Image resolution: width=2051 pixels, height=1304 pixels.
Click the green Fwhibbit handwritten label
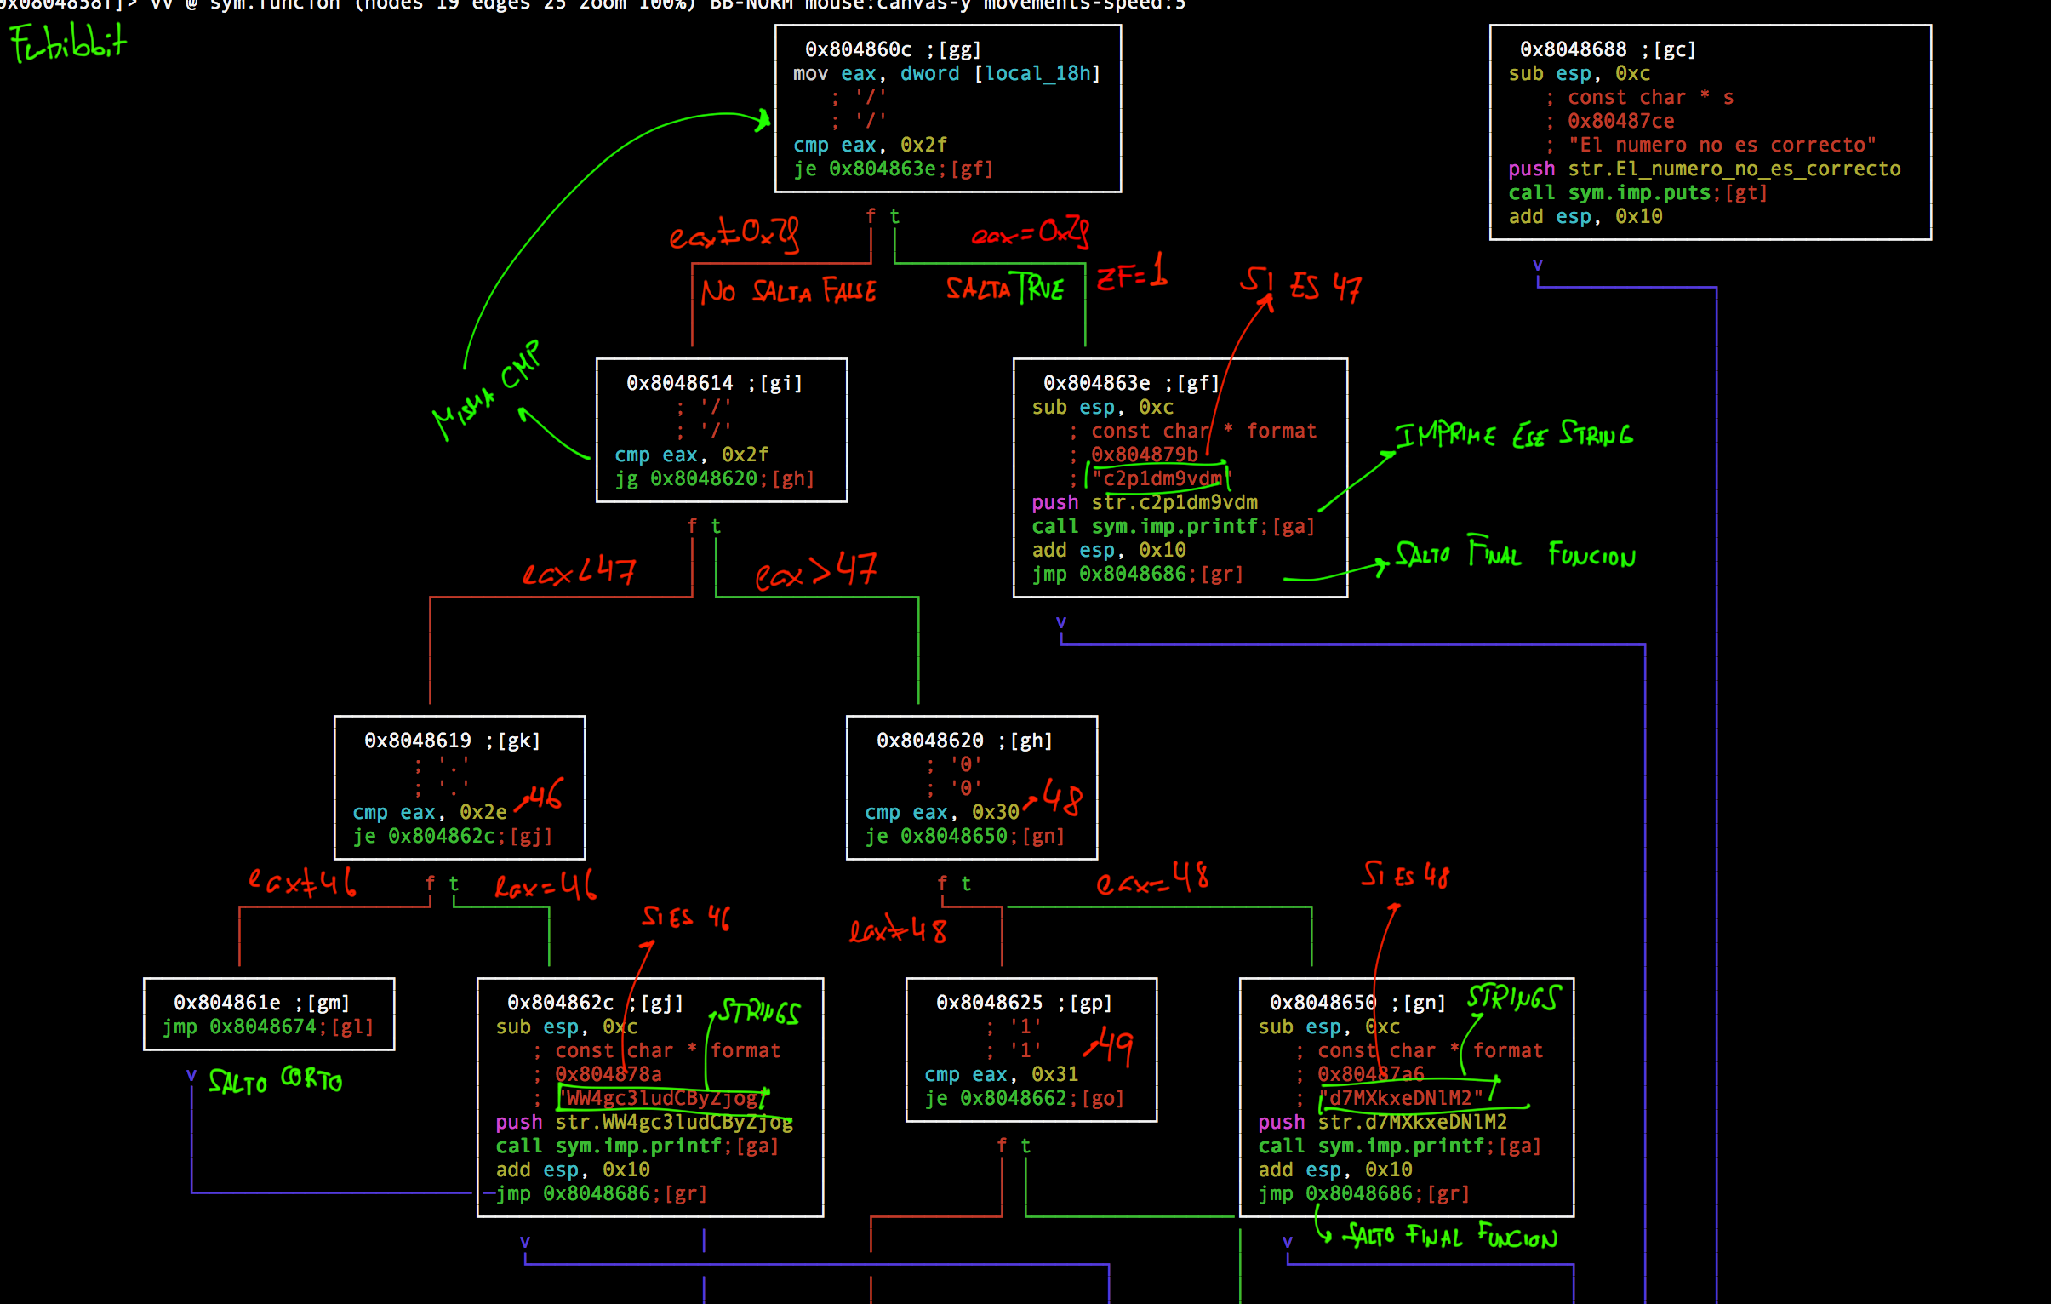tap(68, 43)
